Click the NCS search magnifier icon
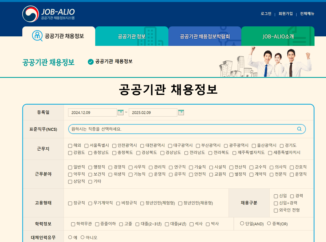This screenshot has width=326, height=242. (x=299, y=129)
